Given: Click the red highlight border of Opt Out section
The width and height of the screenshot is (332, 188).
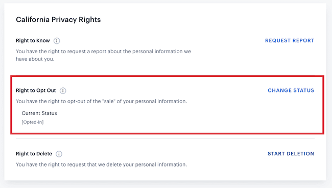Looking at the screenshot, I should [x=167, y=76].
